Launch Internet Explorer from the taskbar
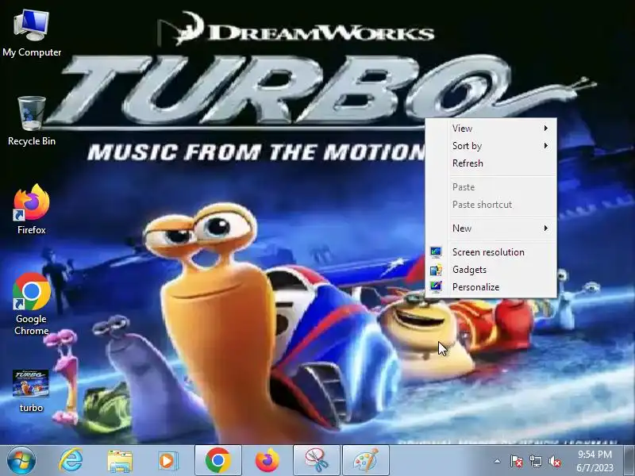The height and width of the screenshot is (476, 635). pyautogui.click(x=71, y=461)
